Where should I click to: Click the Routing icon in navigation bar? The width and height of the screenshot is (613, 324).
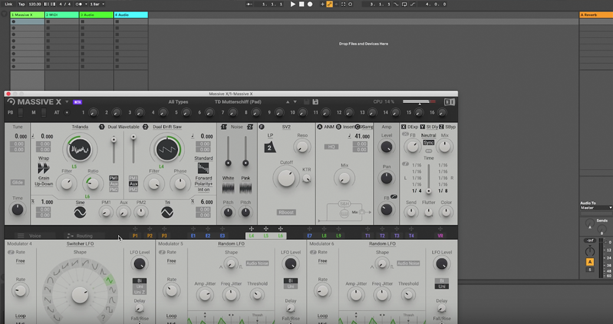coord(70,236)
